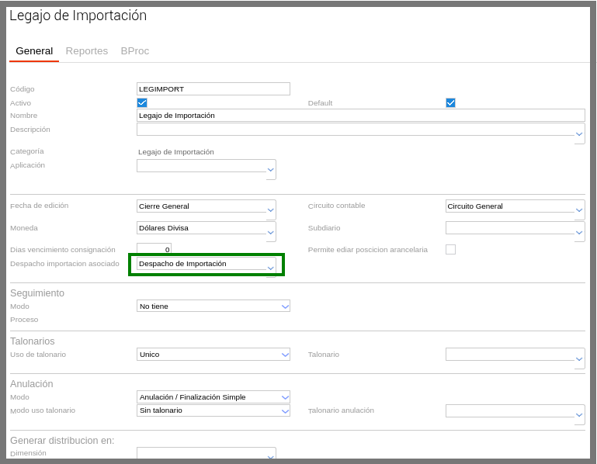Open the Fecha de edición dropdown
Image resolution: width=597 pixels, height=464 pixels.
point(270,209)
